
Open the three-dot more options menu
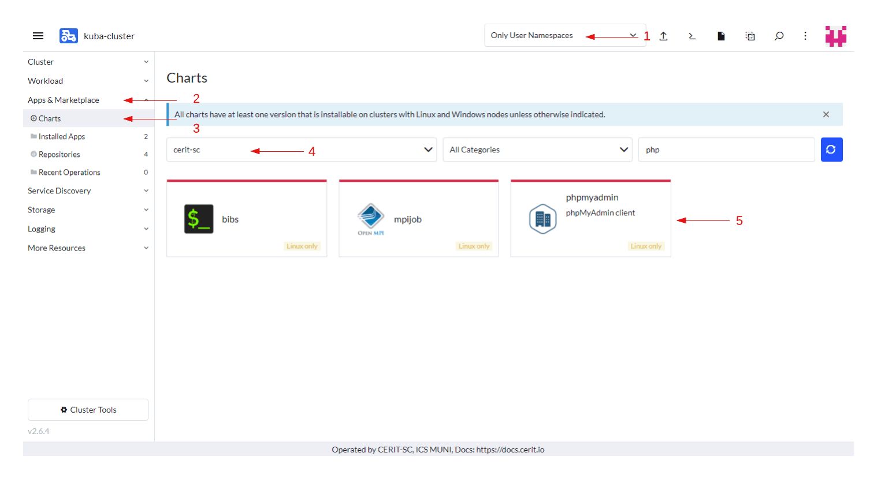coord(805,36)
